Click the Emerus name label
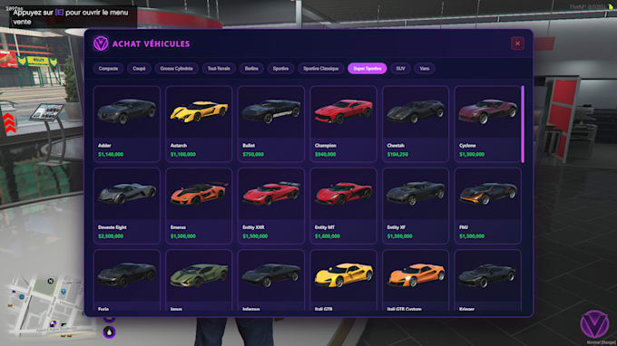Screen dimensions: 617x346 coord(178,227)
